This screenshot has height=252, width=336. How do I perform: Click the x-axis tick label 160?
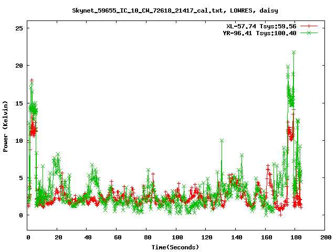coord(266,237)
